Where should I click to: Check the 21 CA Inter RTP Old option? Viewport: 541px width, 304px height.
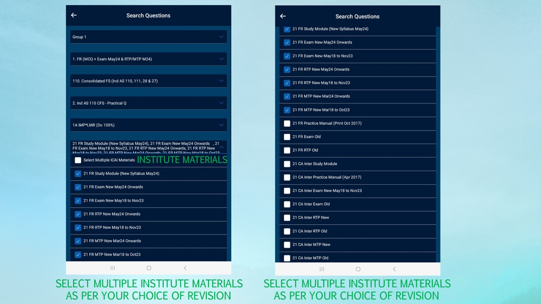click(287, 231)
